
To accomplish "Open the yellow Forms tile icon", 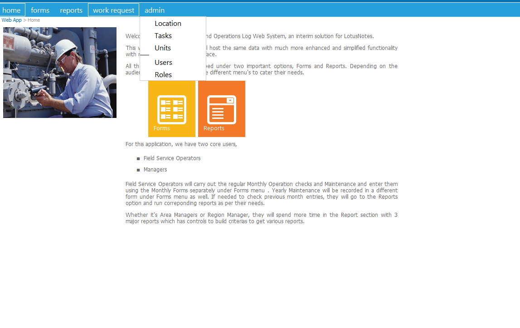I will [172, 109].
